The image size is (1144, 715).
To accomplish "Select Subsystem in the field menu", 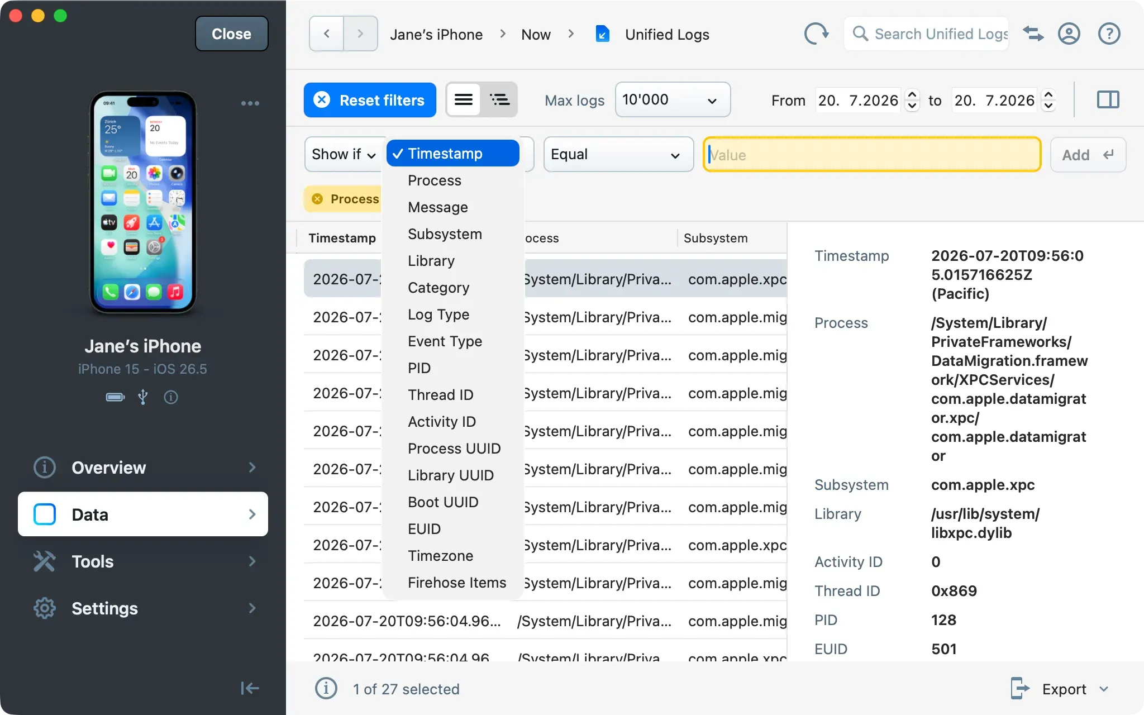I will (x=453, y=234).
